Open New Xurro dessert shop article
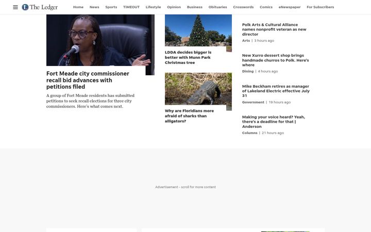 click(275, 60)
